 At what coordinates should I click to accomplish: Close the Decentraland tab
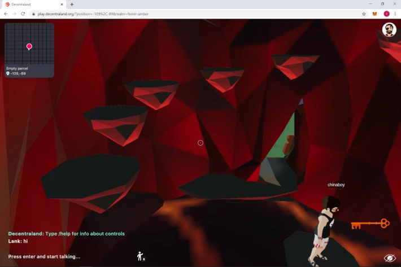[x=62, y=5]
